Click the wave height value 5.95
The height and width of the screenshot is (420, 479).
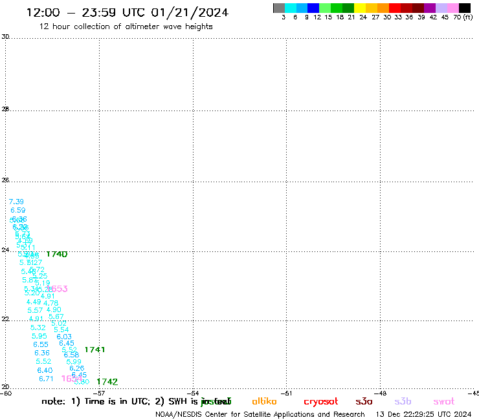pos(39,336)
